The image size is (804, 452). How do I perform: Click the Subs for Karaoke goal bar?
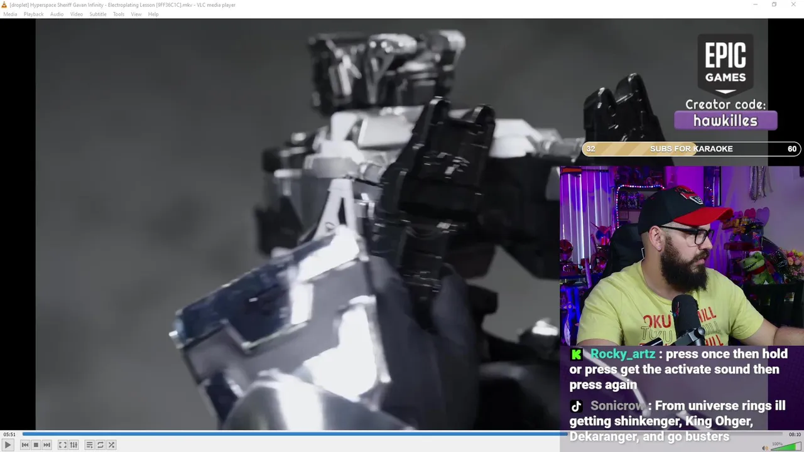pos(691,149)
